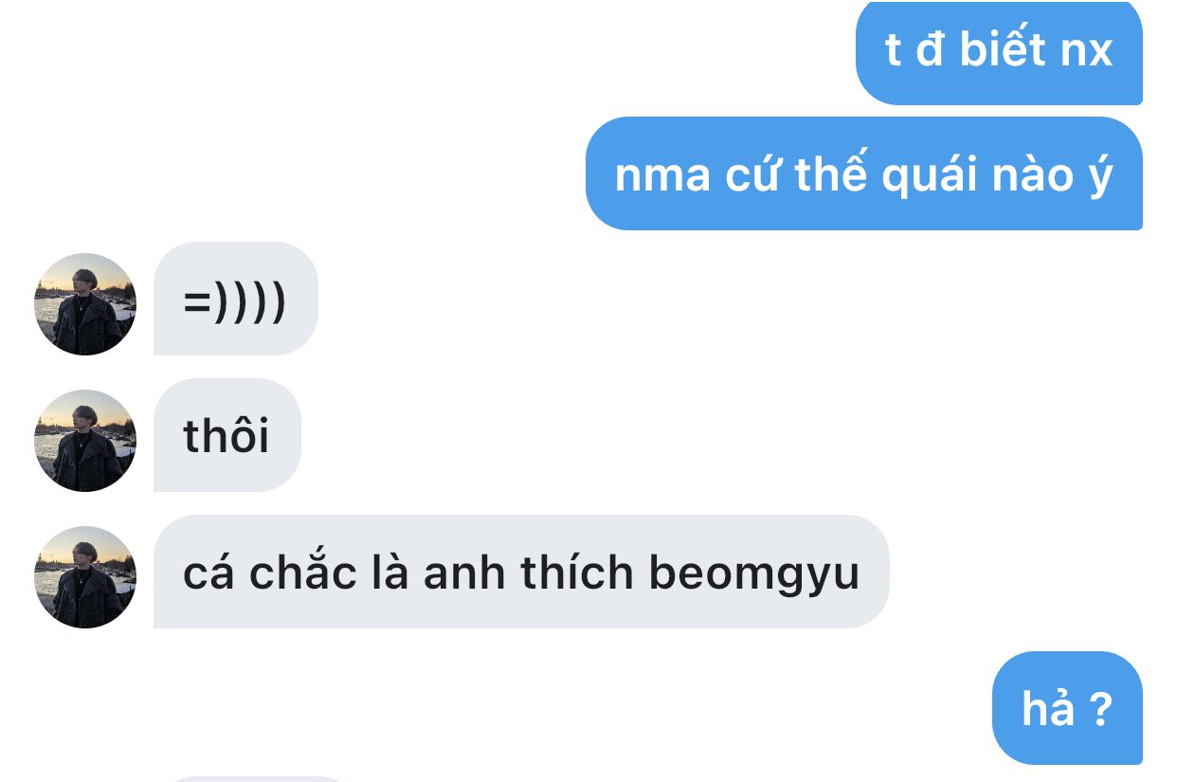
Task: Open sender avatar beside the "=))))" message
Action: point(85,304)
